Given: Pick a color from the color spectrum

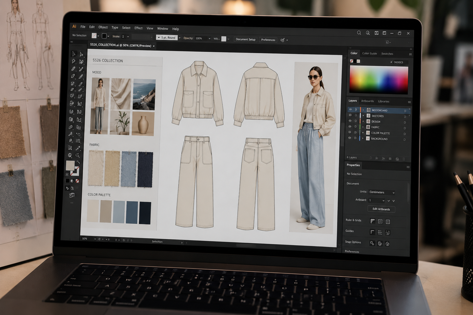Looking at the screenshot, I should (379, 80).
